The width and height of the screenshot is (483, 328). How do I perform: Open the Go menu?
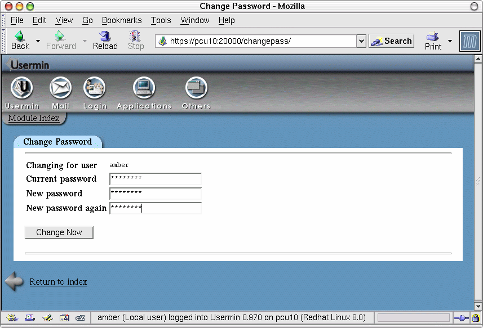[87, 20]
